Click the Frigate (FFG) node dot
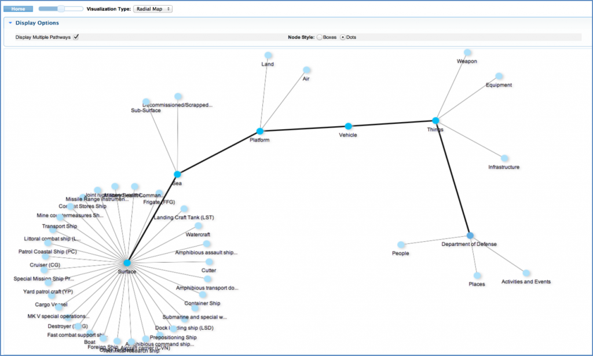The height and width of the screenshot is (356, 593). 159,193
